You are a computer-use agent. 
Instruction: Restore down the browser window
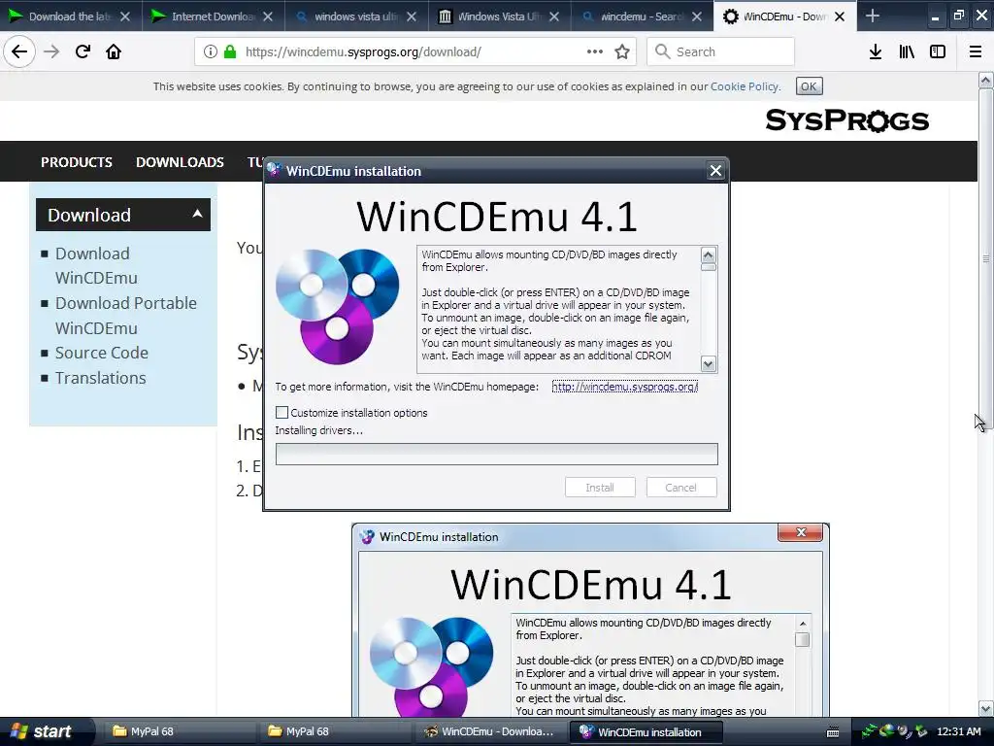[x=958, y=16]
